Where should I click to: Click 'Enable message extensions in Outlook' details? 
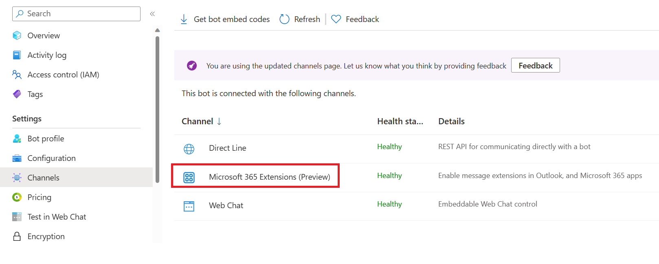click(540, 176)
